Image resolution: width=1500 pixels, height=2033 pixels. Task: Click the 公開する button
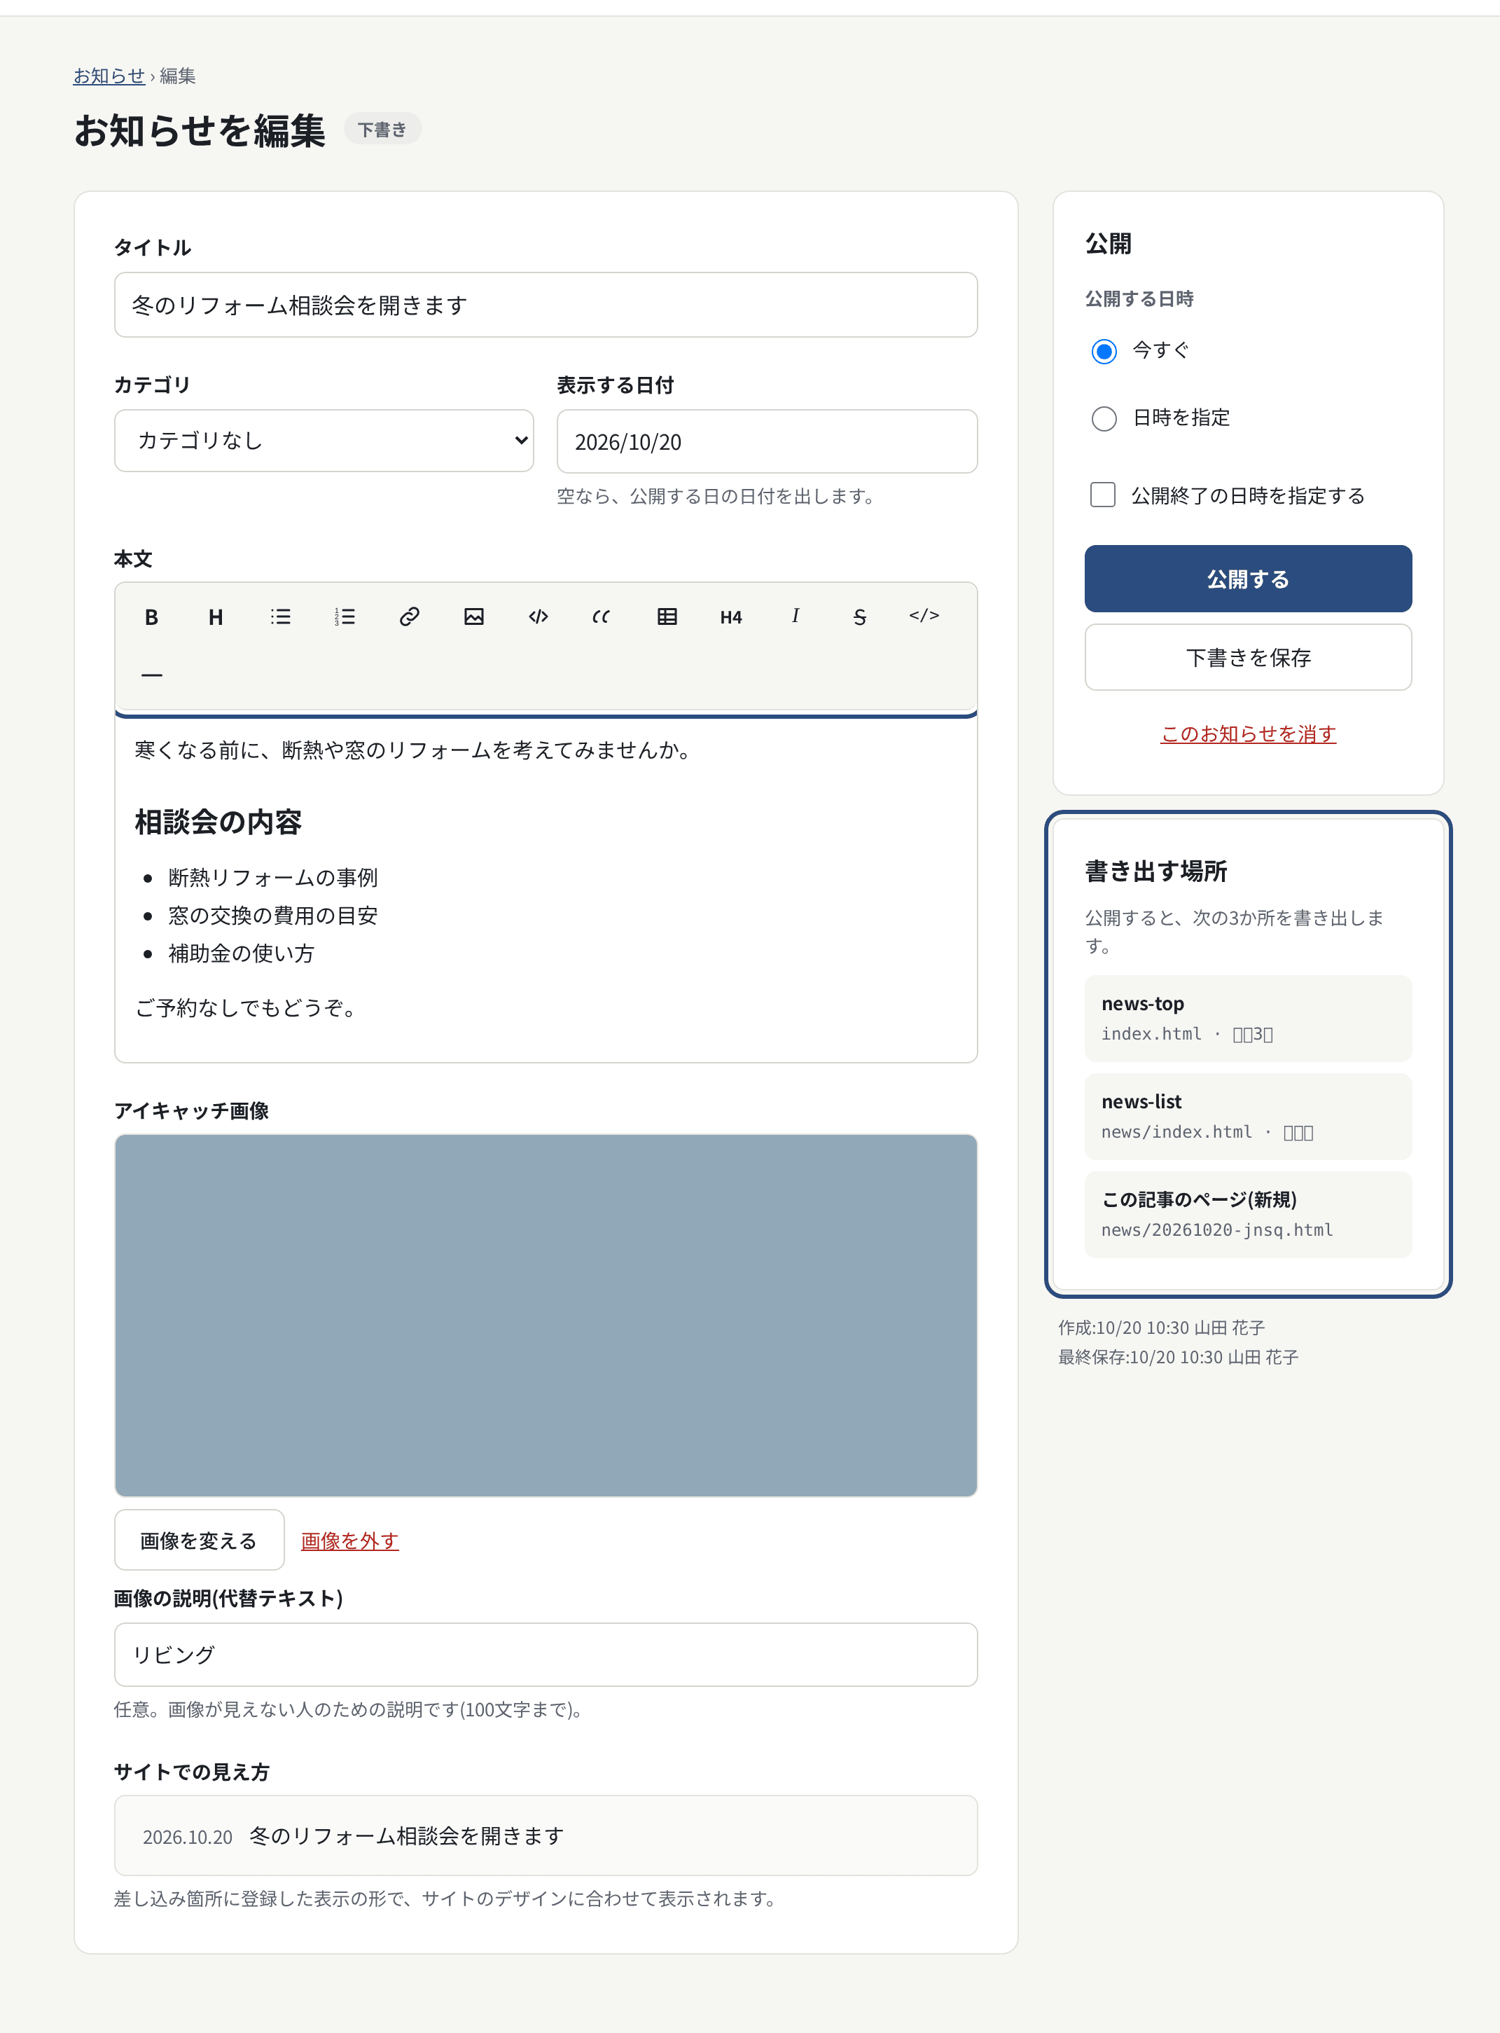(x=1248, y=579)
